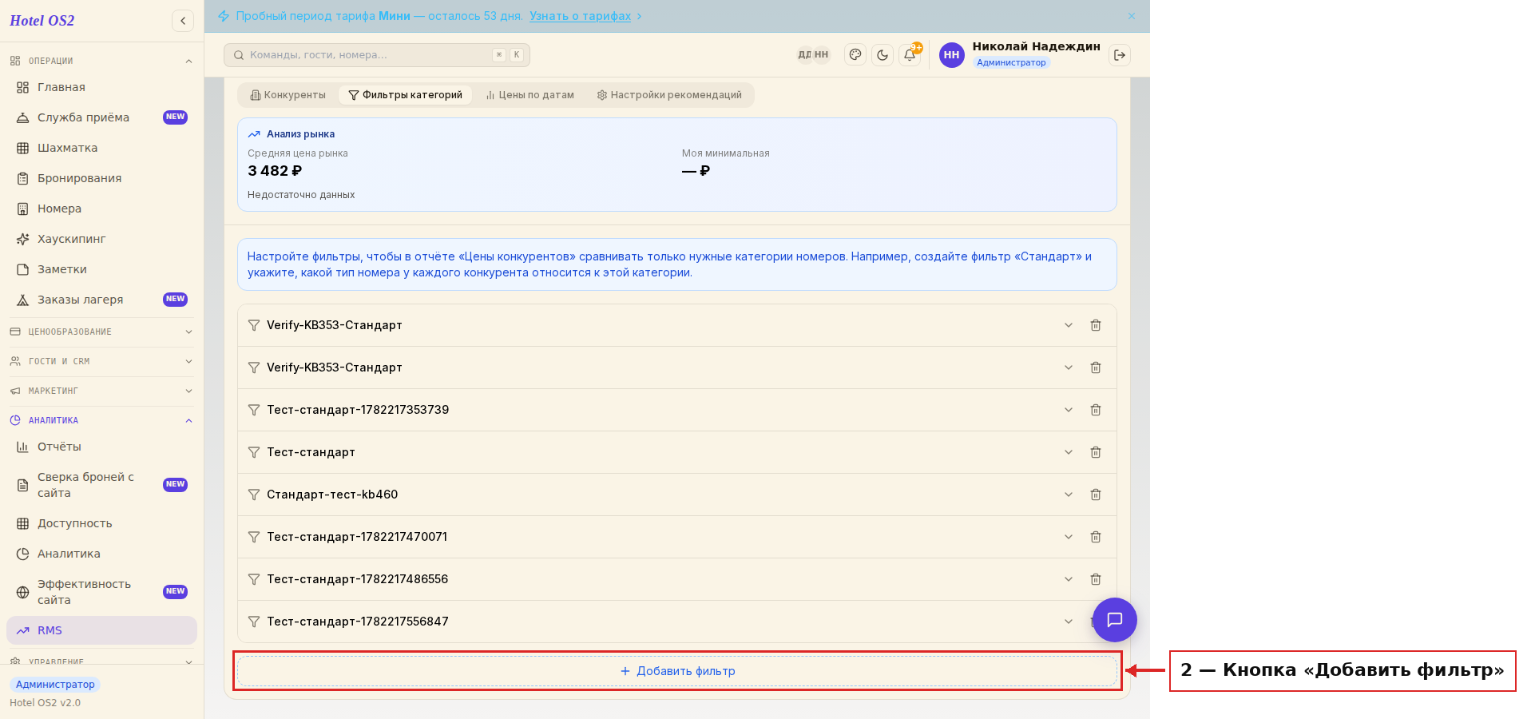Expand the Тест-стандарт-1782217486556 filter chevron
The image size is (1535, 719).
coord(1069,579)
